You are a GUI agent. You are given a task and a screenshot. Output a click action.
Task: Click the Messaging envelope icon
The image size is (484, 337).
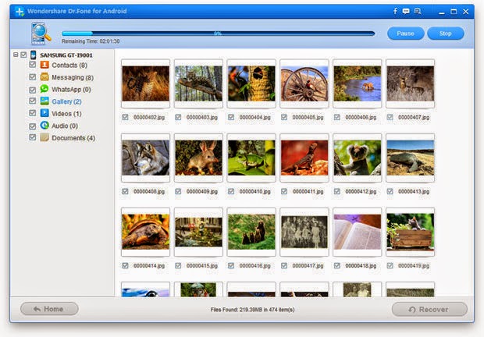(x=44, y=76)
